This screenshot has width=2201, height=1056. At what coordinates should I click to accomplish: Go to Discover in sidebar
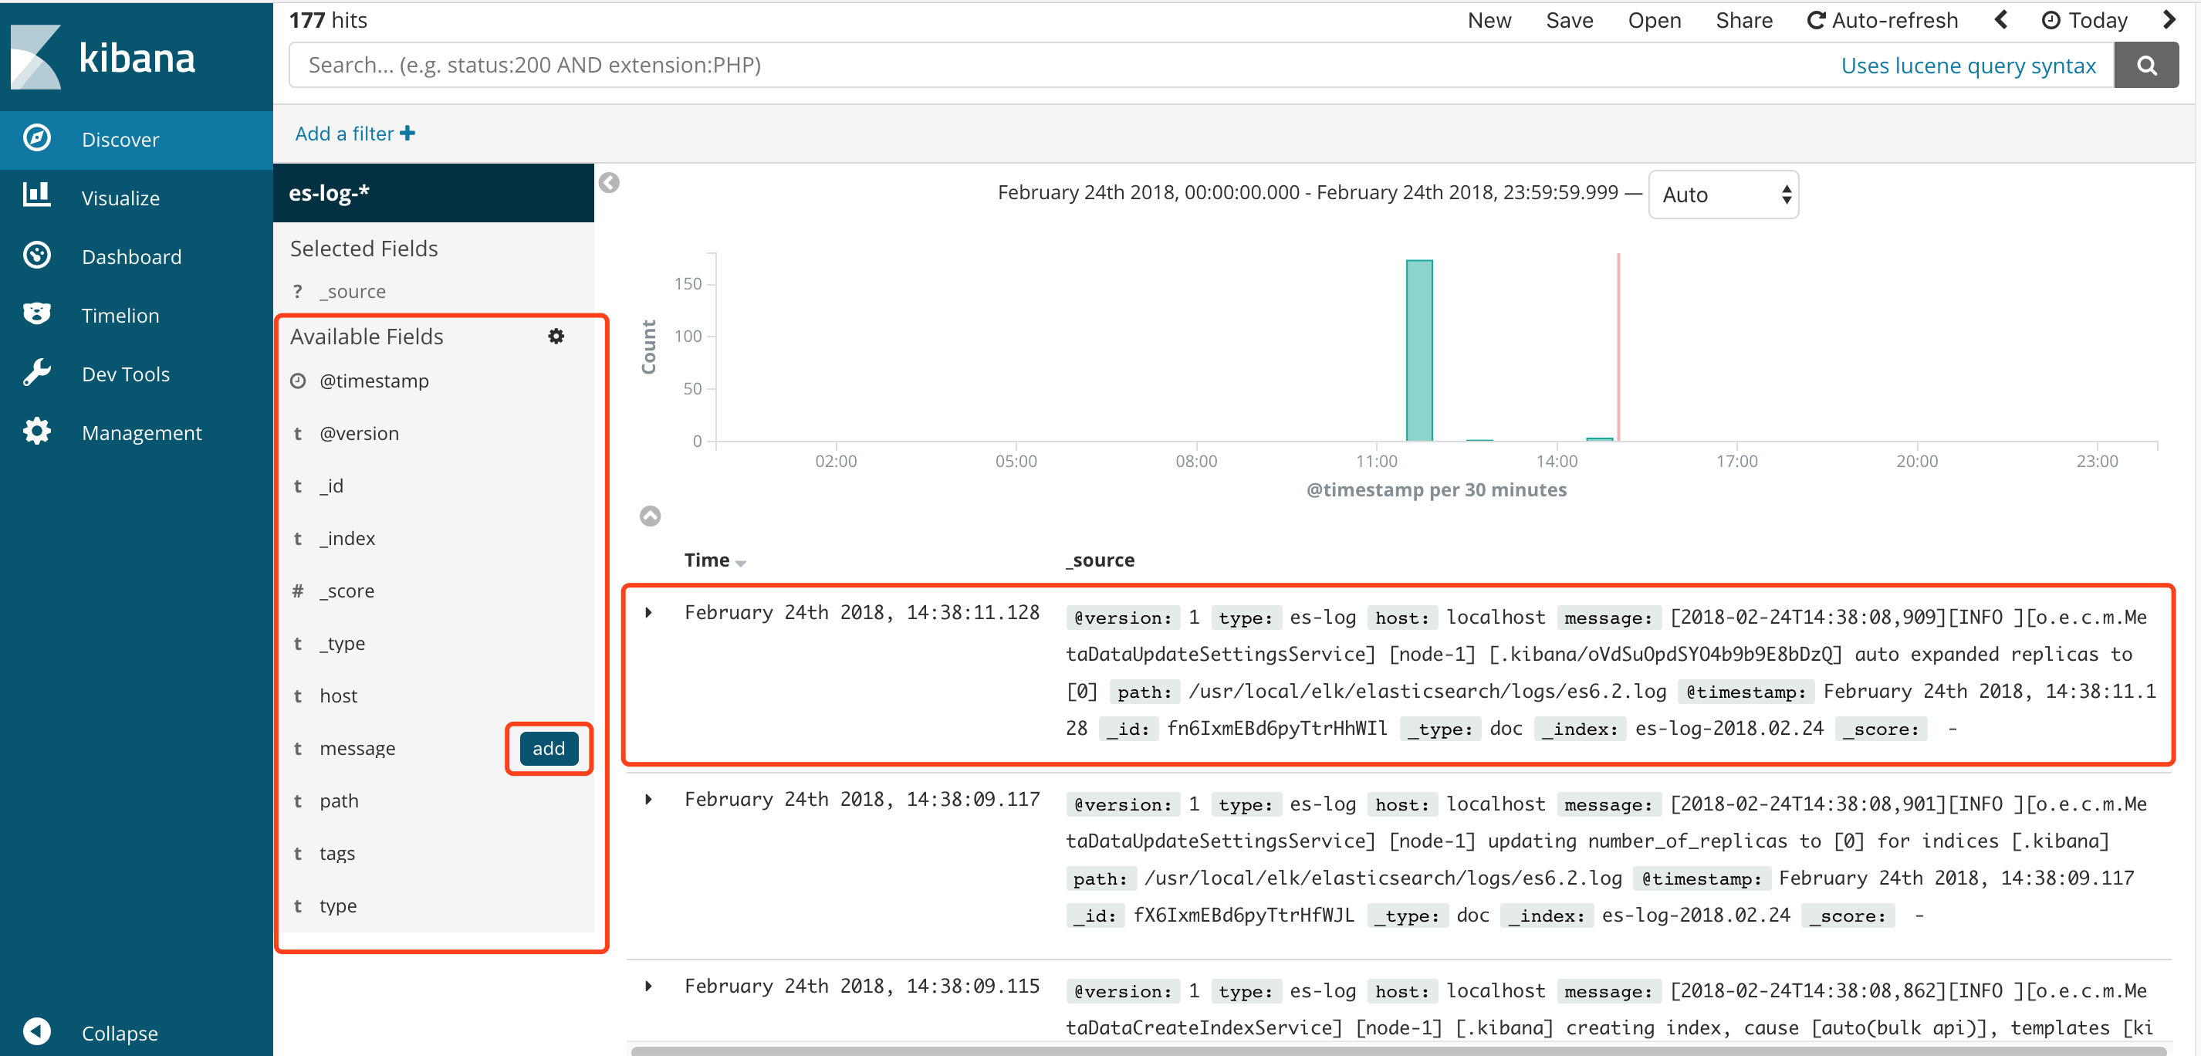click(x=137, y=139)
